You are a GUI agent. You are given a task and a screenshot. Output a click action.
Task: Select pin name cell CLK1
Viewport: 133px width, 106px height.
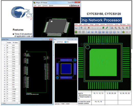(x=15, y=57)
